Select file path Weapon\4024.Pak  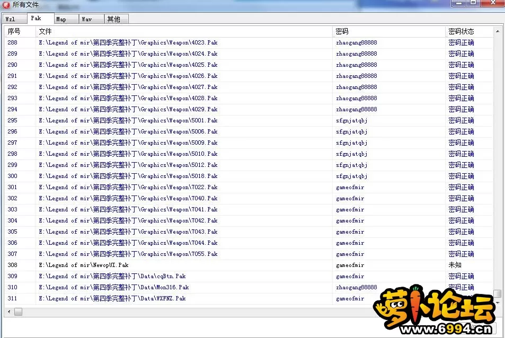tap(128, 54)
